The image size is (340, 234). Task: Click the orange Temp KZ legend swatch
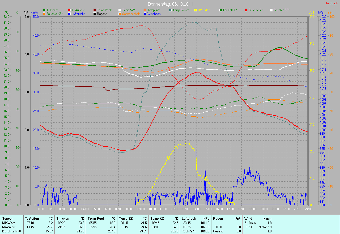(x=145, y=10)
